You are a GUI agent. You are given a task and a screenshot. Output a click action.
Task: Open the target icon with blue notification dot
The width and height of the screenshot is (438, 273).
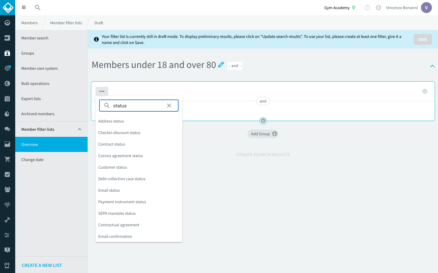(x=7, y=68)
